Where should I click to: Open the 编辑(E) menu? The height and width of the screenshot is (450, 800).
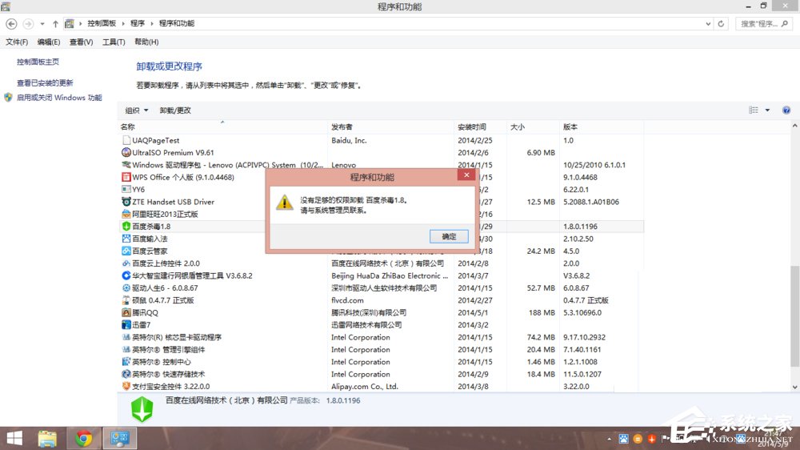(x=49, y=42)
